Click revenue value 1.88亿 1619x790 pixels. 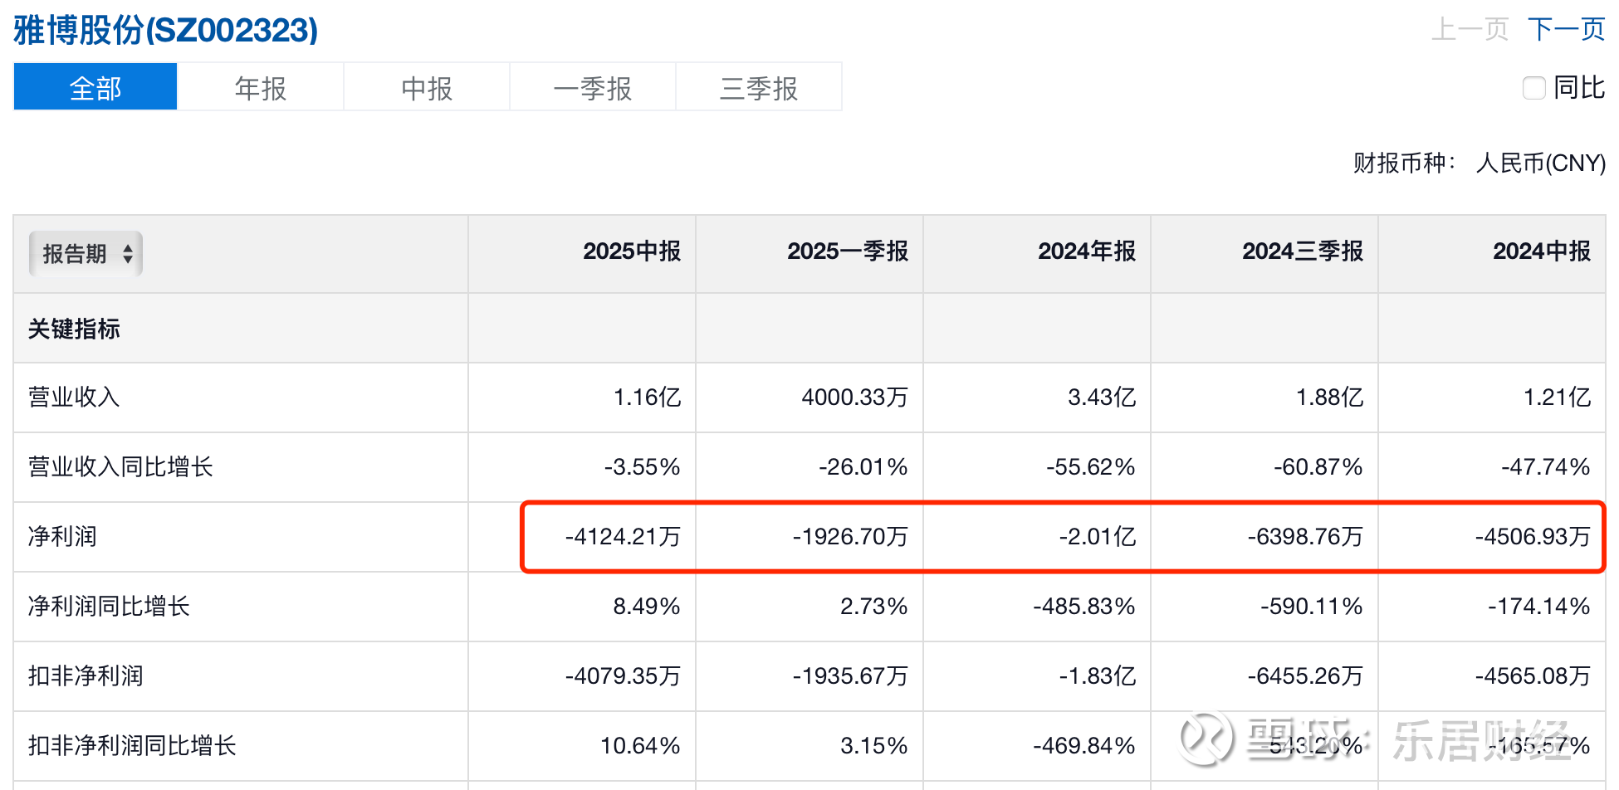[1329, 397]
